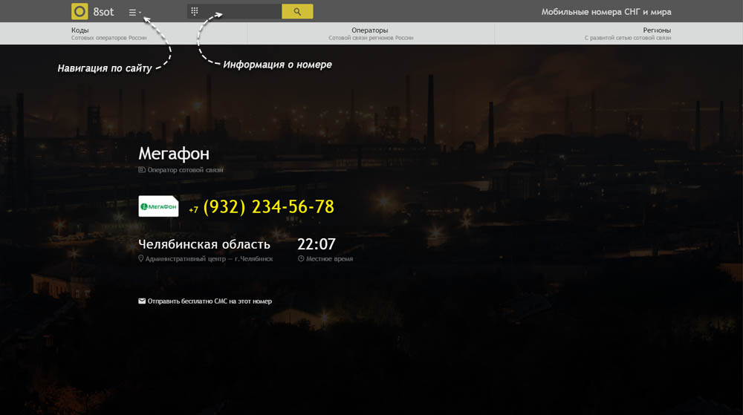
Task: Open the hamburger navigation menu
Action: [x=134, y=13]
